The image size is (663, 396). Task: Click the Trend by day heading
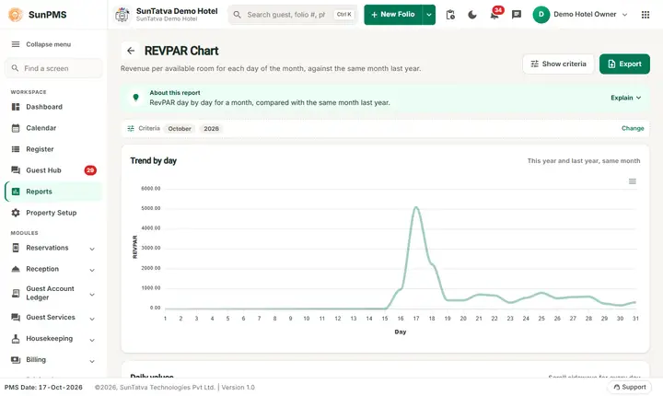(153, 161)
